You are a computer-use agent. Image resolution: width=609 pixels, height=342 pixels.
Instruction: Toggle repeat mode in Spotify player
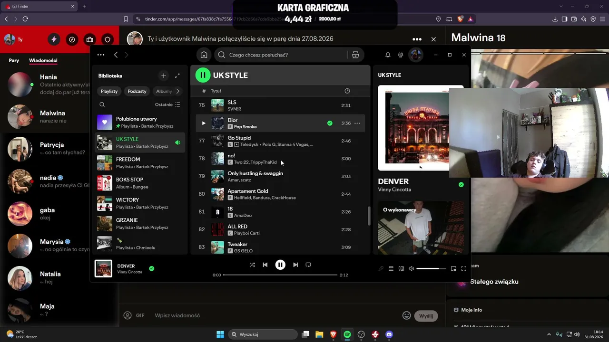click(308, 265)
